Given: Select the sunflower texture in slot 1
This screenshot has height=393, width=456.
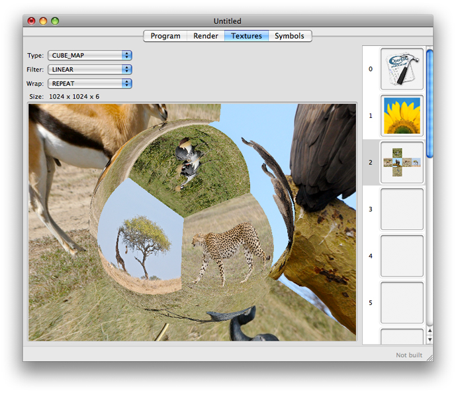Looking at the screenshot, I should tap(402, 115).
